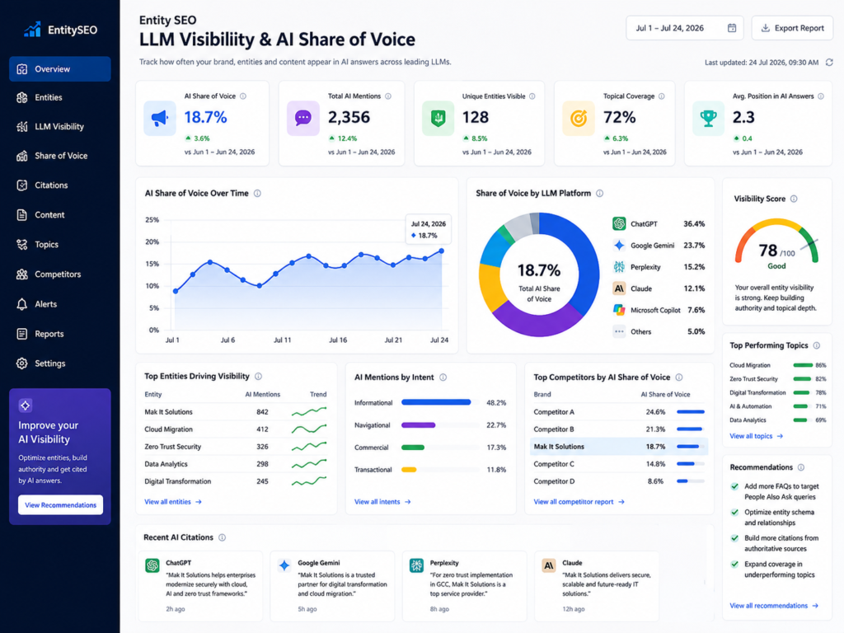This screenshot has height=633, width=844.
Task: Click the Export Report button
Action: (792, 28)
